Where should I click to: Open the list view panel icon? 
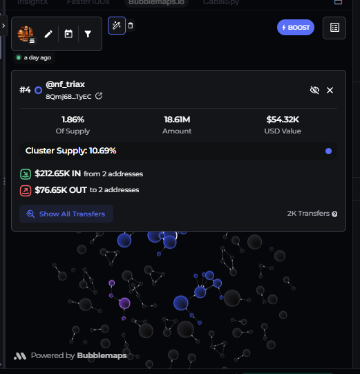pos(334,28)
